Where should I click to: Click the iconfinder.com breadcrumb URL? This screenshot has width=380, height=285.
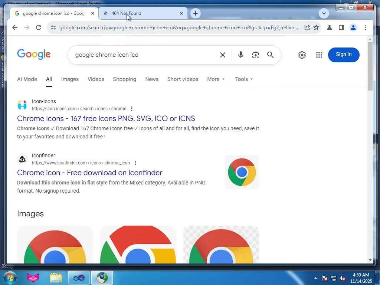[81, 163]
